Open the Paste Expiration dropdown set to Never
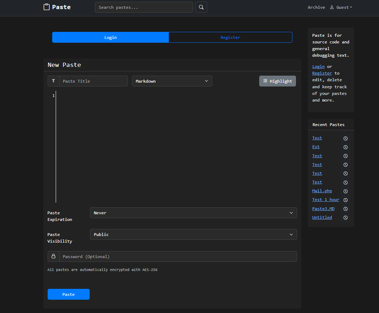 click(x=193, y=213)
